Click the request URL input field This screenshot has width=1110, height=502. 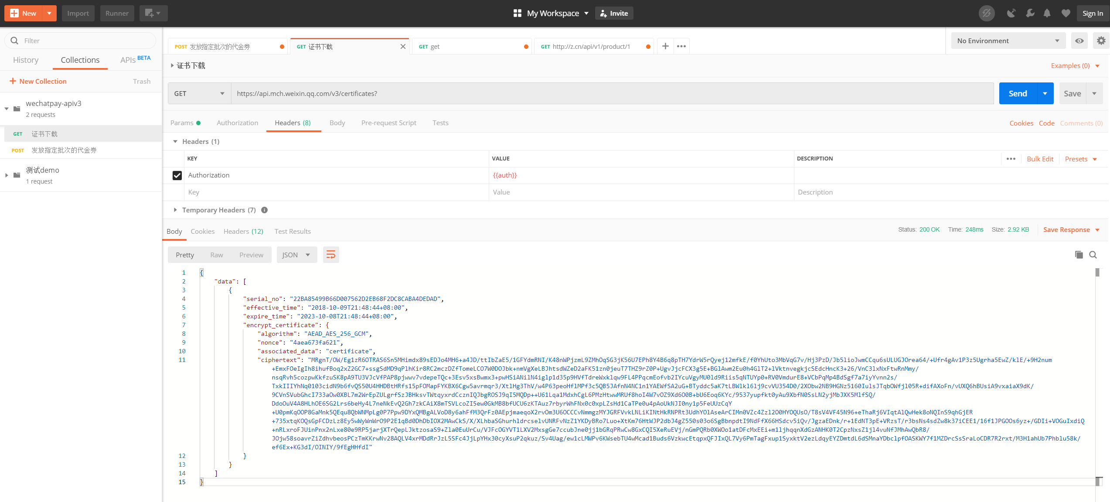click(x=610, y=93)
